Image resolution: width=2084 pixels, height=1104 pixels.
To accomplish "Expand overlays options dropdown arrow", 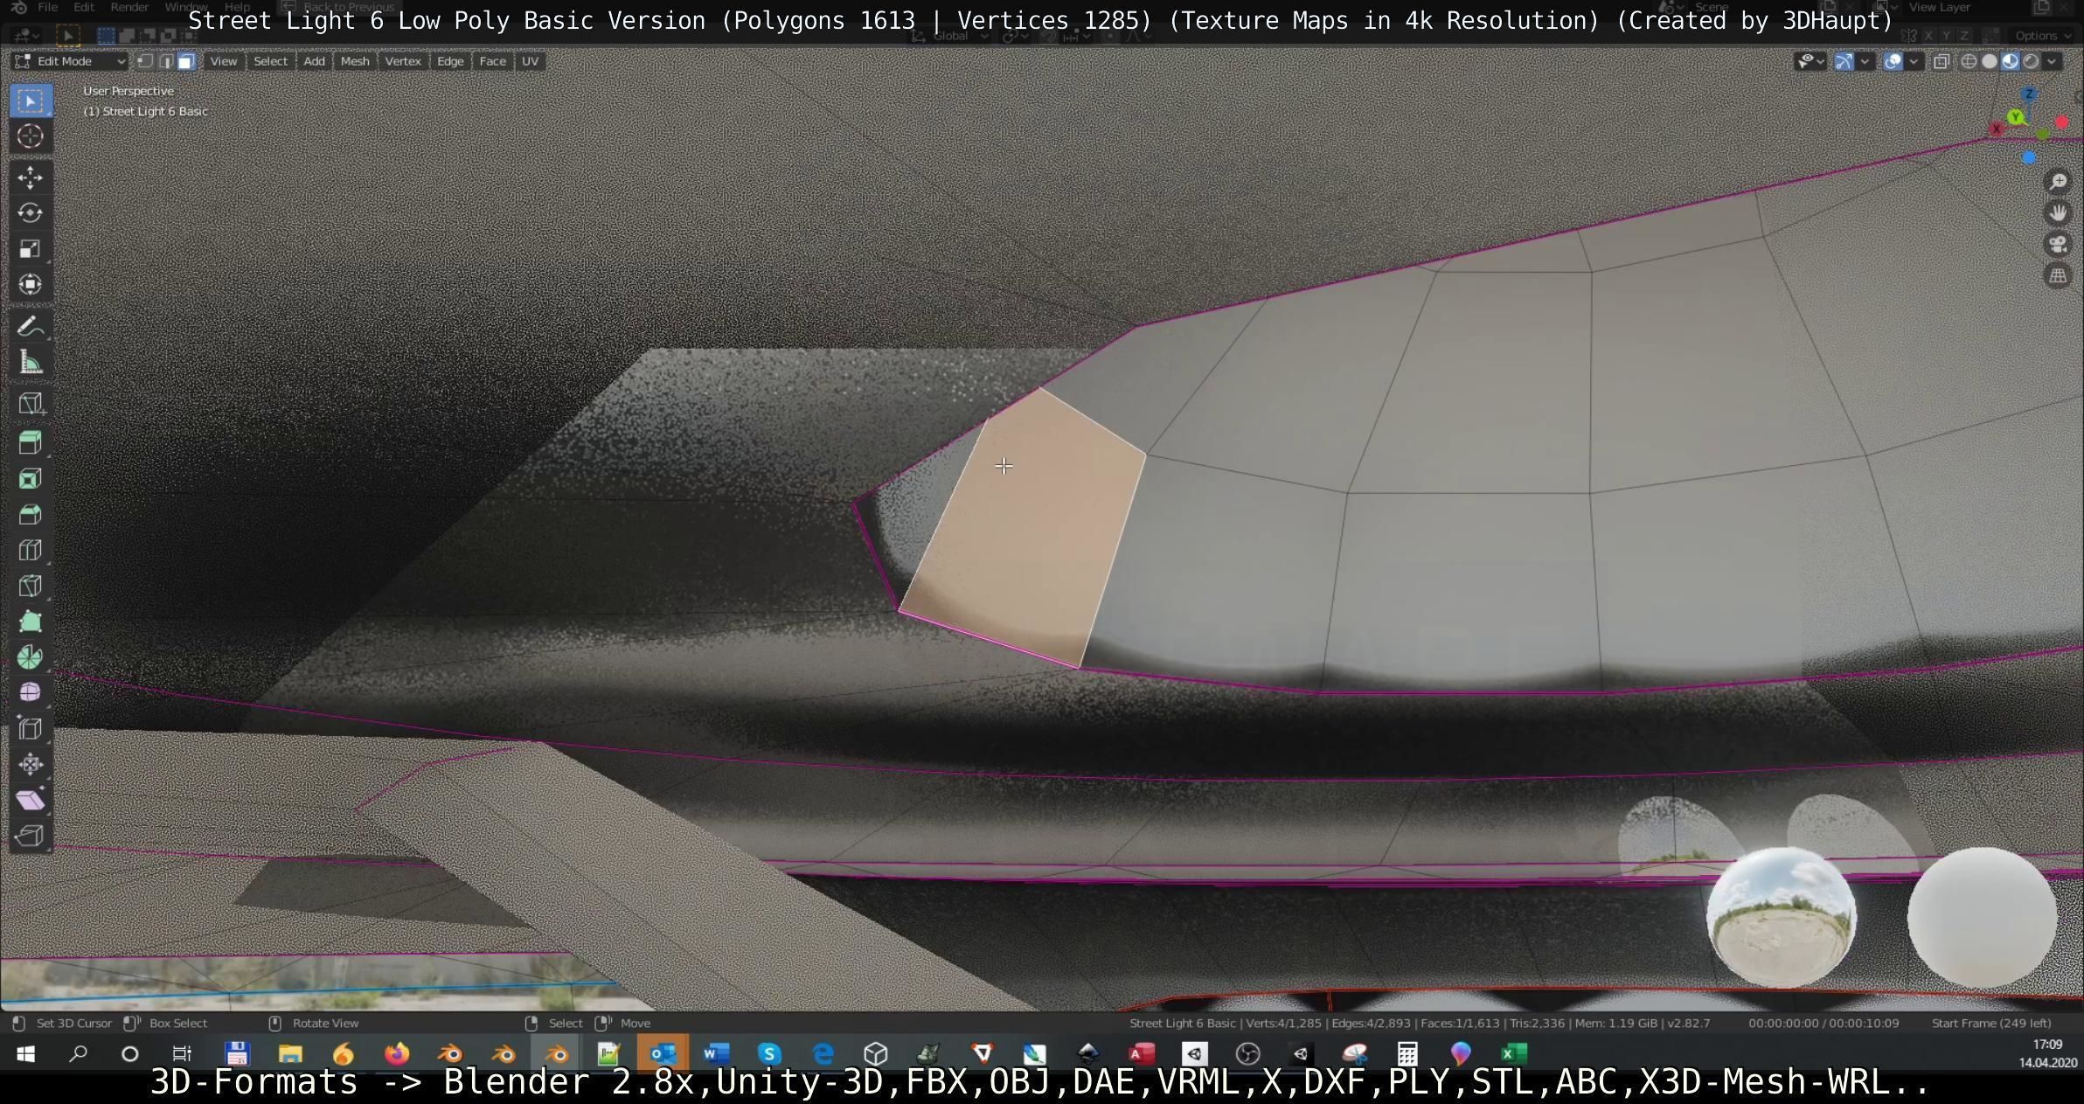I will click(1914, 61).
